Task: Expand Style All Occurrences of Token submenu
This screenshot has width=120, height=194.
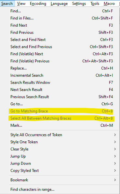Action: (x=64, y=135)
